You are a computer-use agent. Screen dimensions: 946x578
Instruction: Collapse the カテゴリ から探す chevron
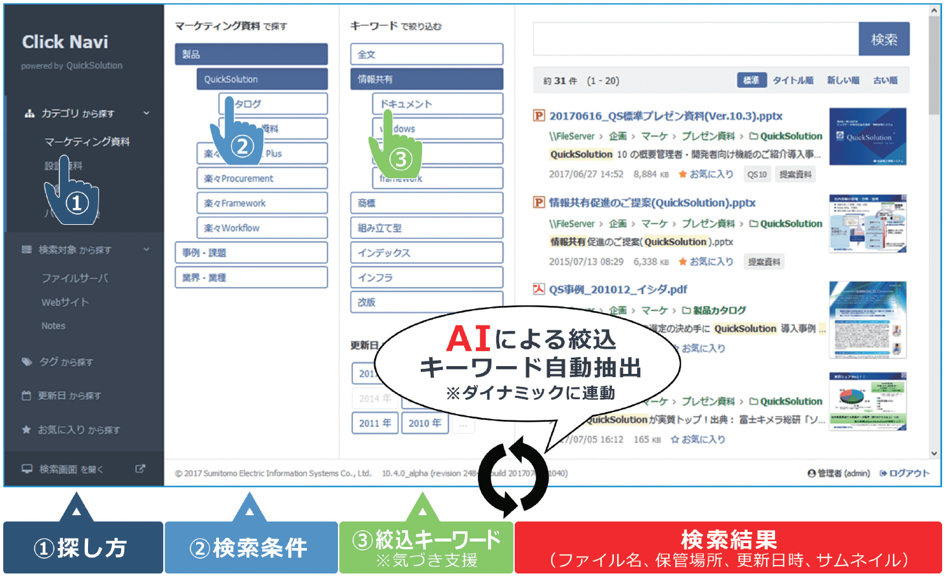click(x=146, y=113)
